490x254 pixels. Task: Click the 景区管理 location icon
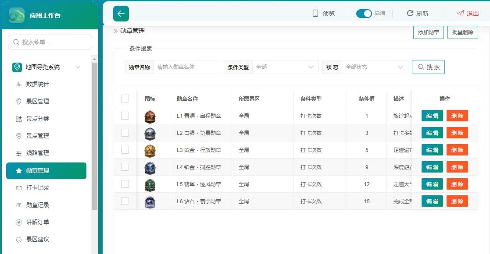[x=19, y=102]
